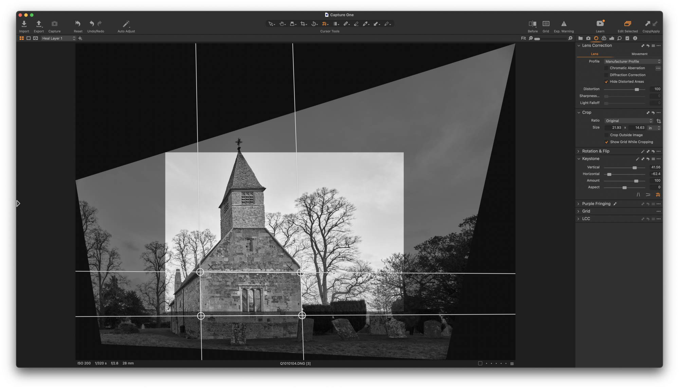Expand the Purple Fringing panel
Screen dimensions: 679x389
(x=579, y=204)
